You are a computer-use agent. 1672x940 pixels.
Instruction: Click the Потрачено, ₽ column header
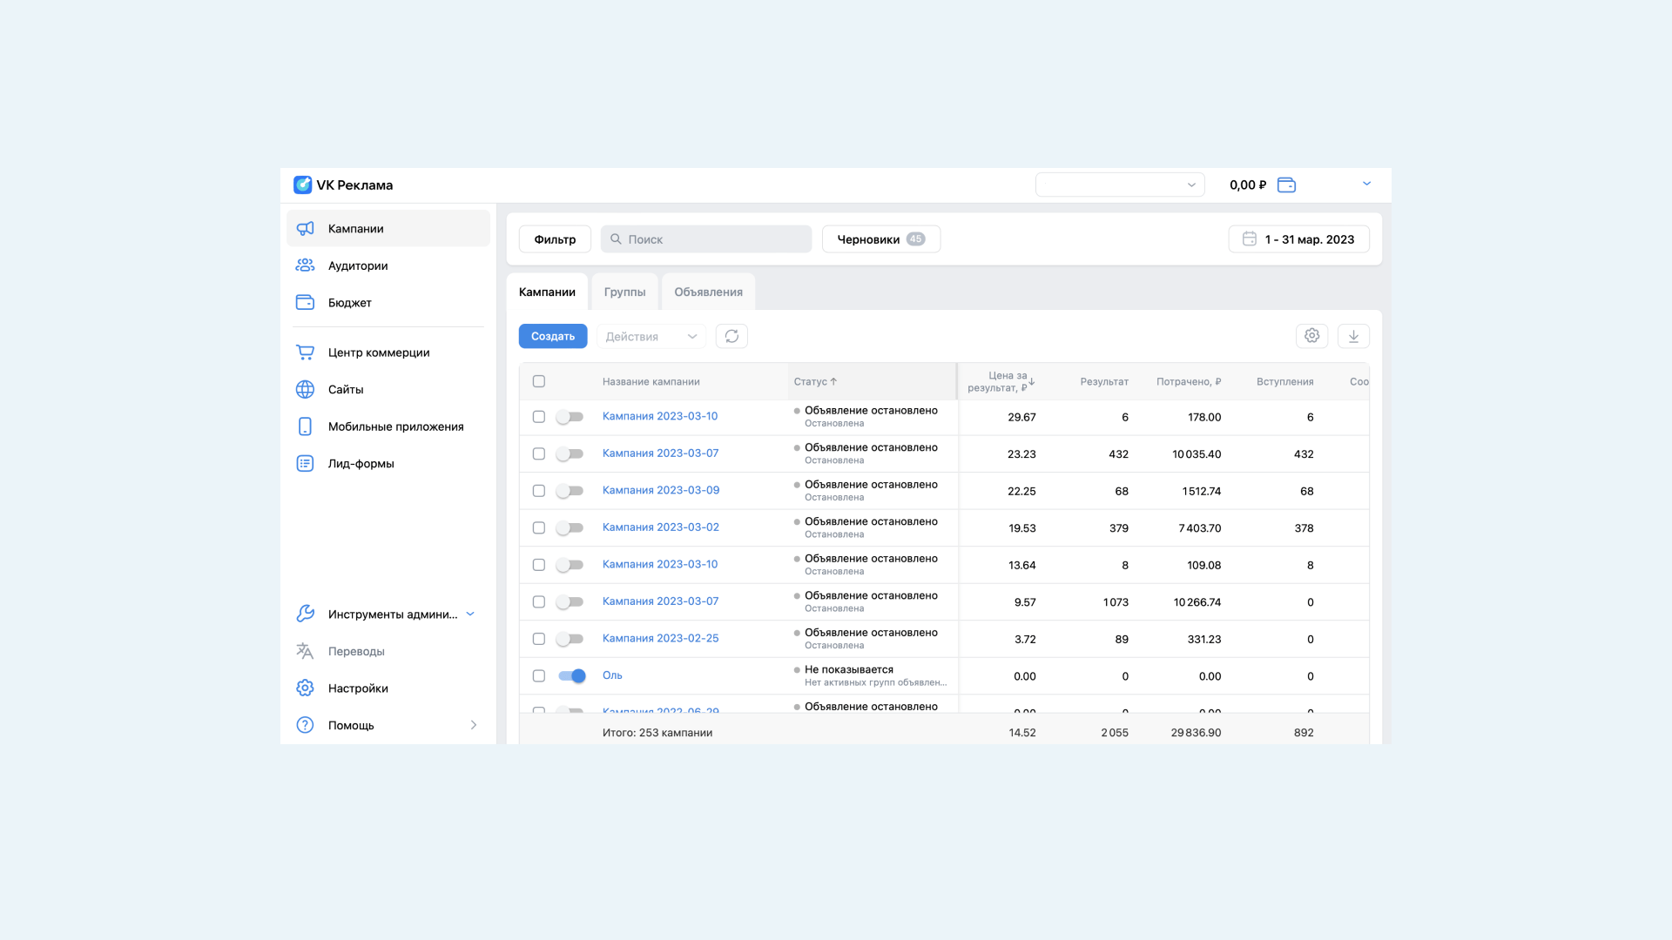click(x=1189, y=381)
